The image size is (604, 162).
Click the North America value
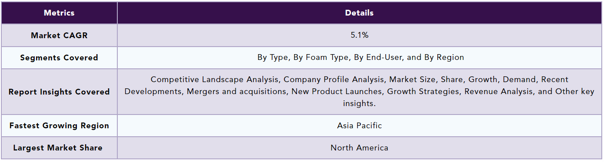tap(360, 148)
